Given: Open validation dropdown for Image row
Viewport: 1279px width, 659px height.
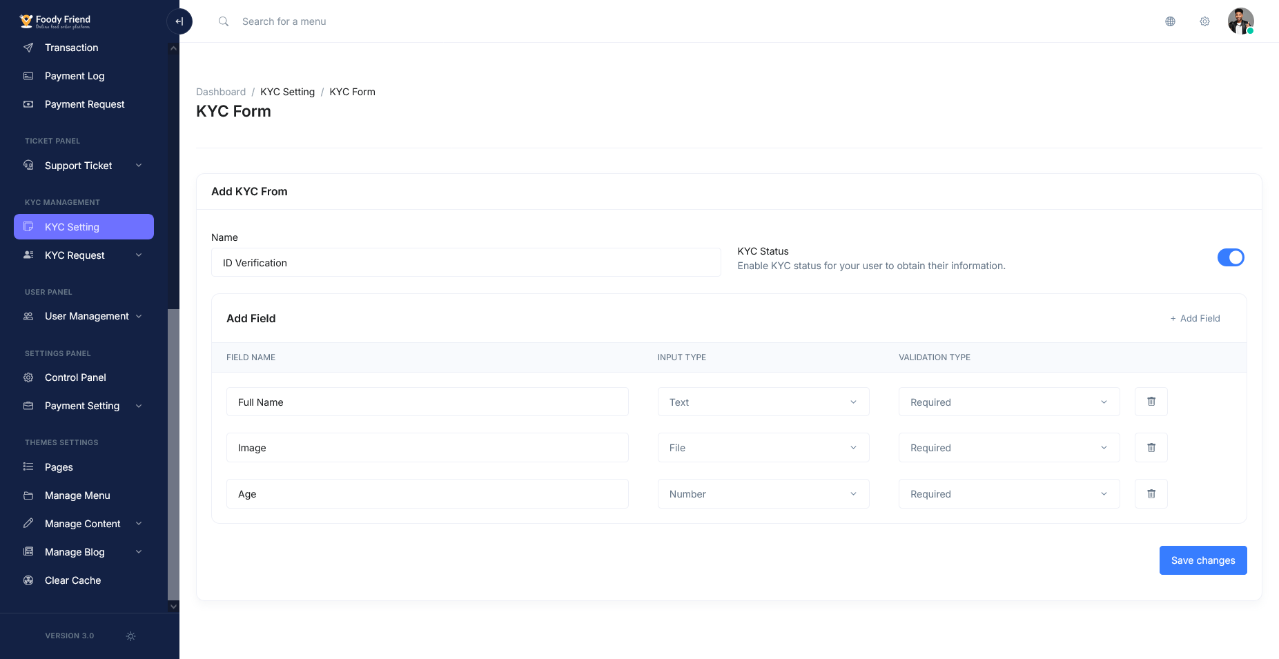Looking at the screenshot, I should tap(1008, 447).
